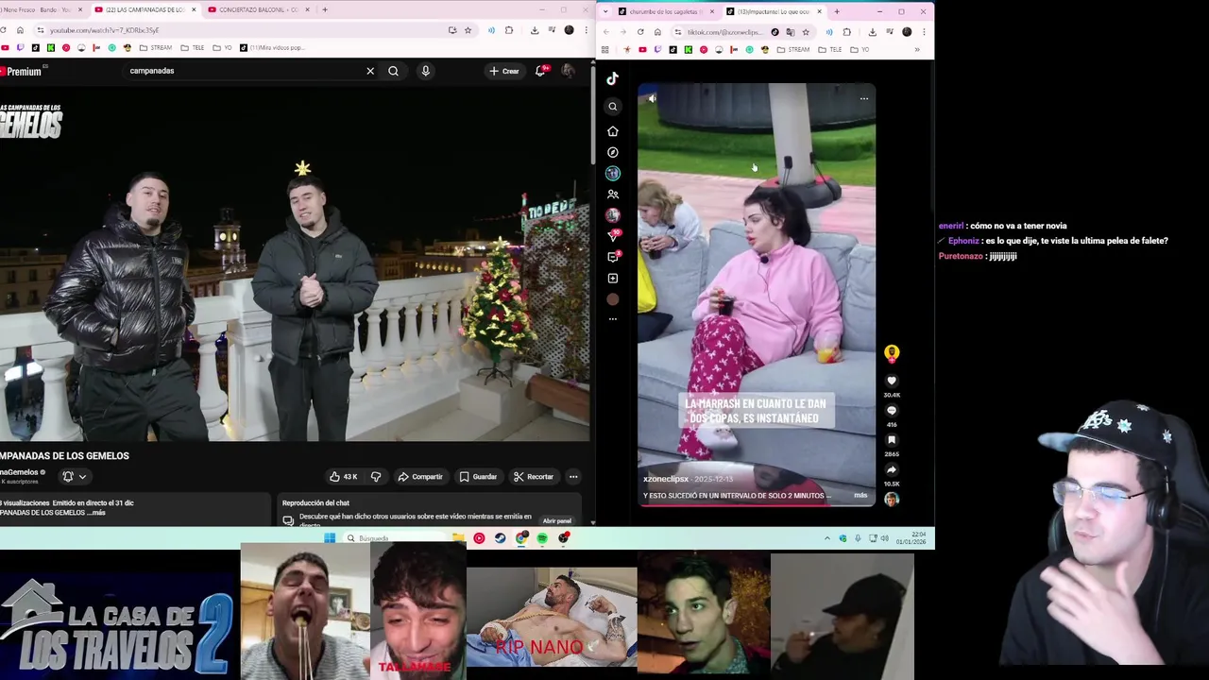Open TikTok inbox messages icon
Screen dimensions: 1209x680
612,257
